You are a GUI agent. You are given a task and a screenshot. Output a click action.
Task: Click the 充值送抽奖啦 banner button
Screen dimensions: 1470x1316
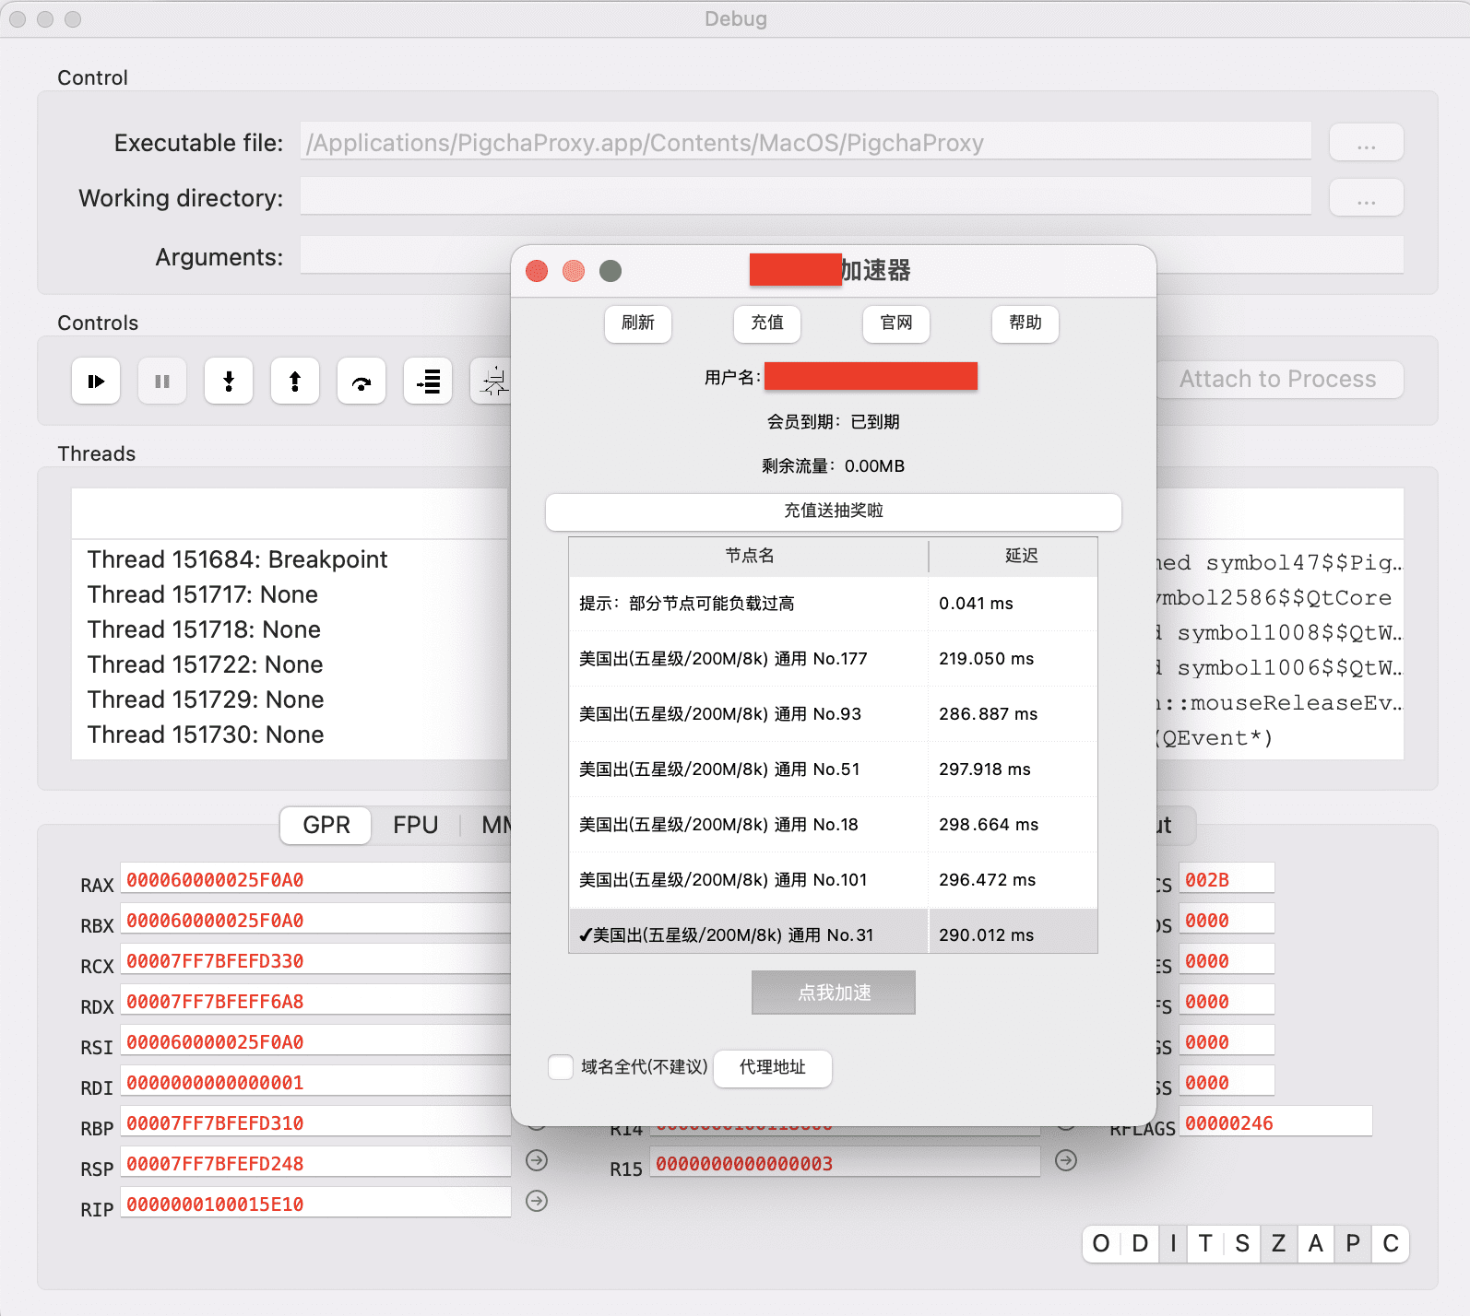click(834, 511)
